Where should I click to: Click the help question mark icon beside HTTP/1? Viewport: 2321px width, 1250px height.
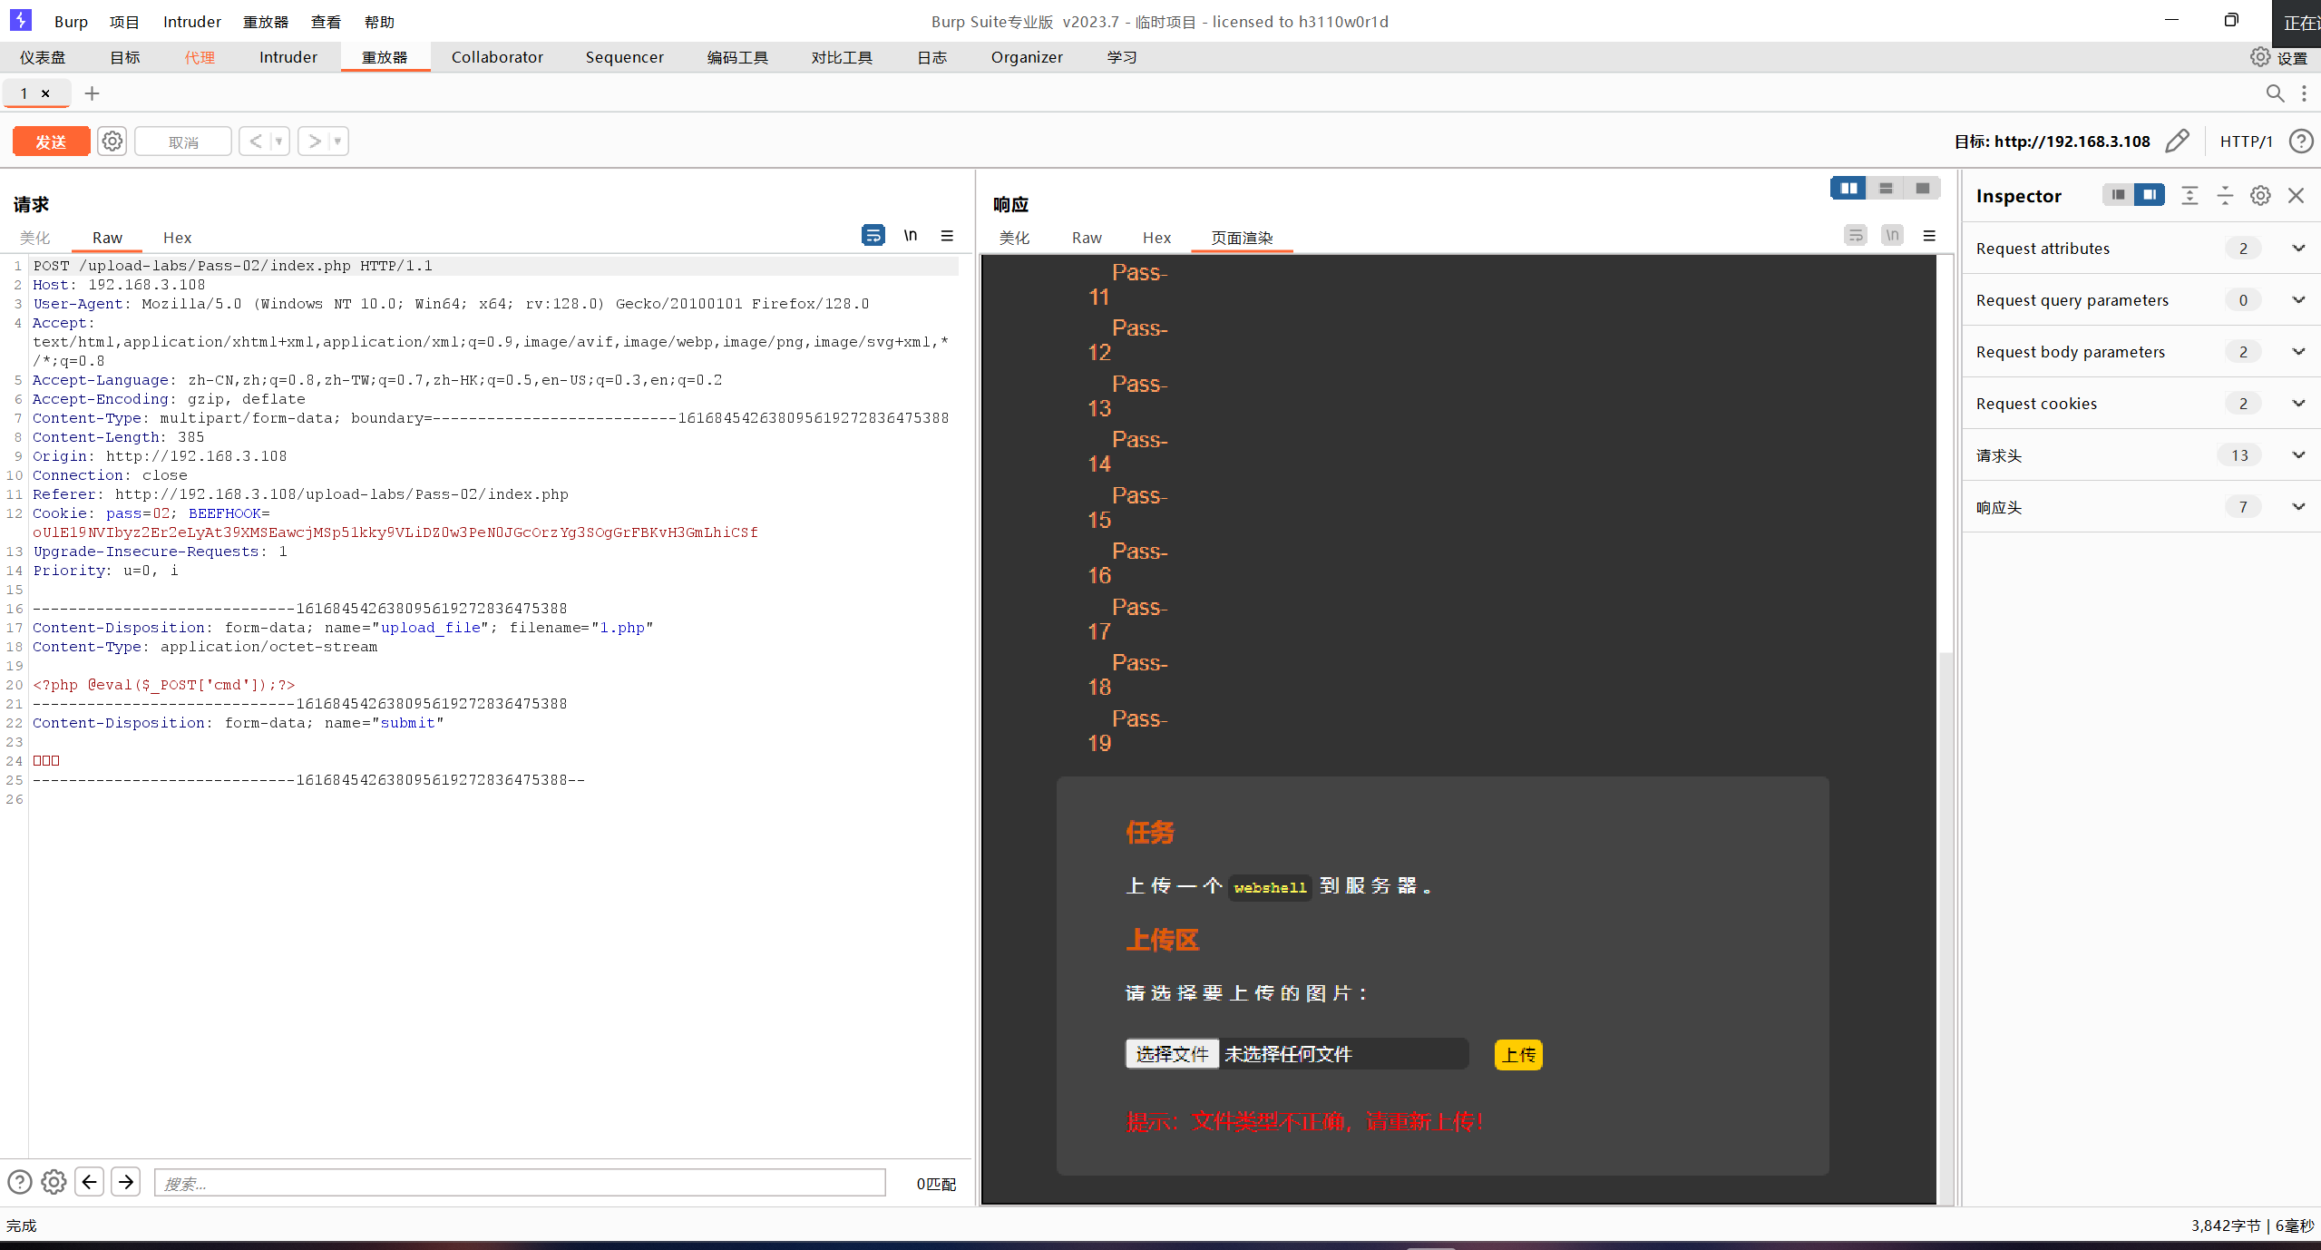click(2301, 142)
